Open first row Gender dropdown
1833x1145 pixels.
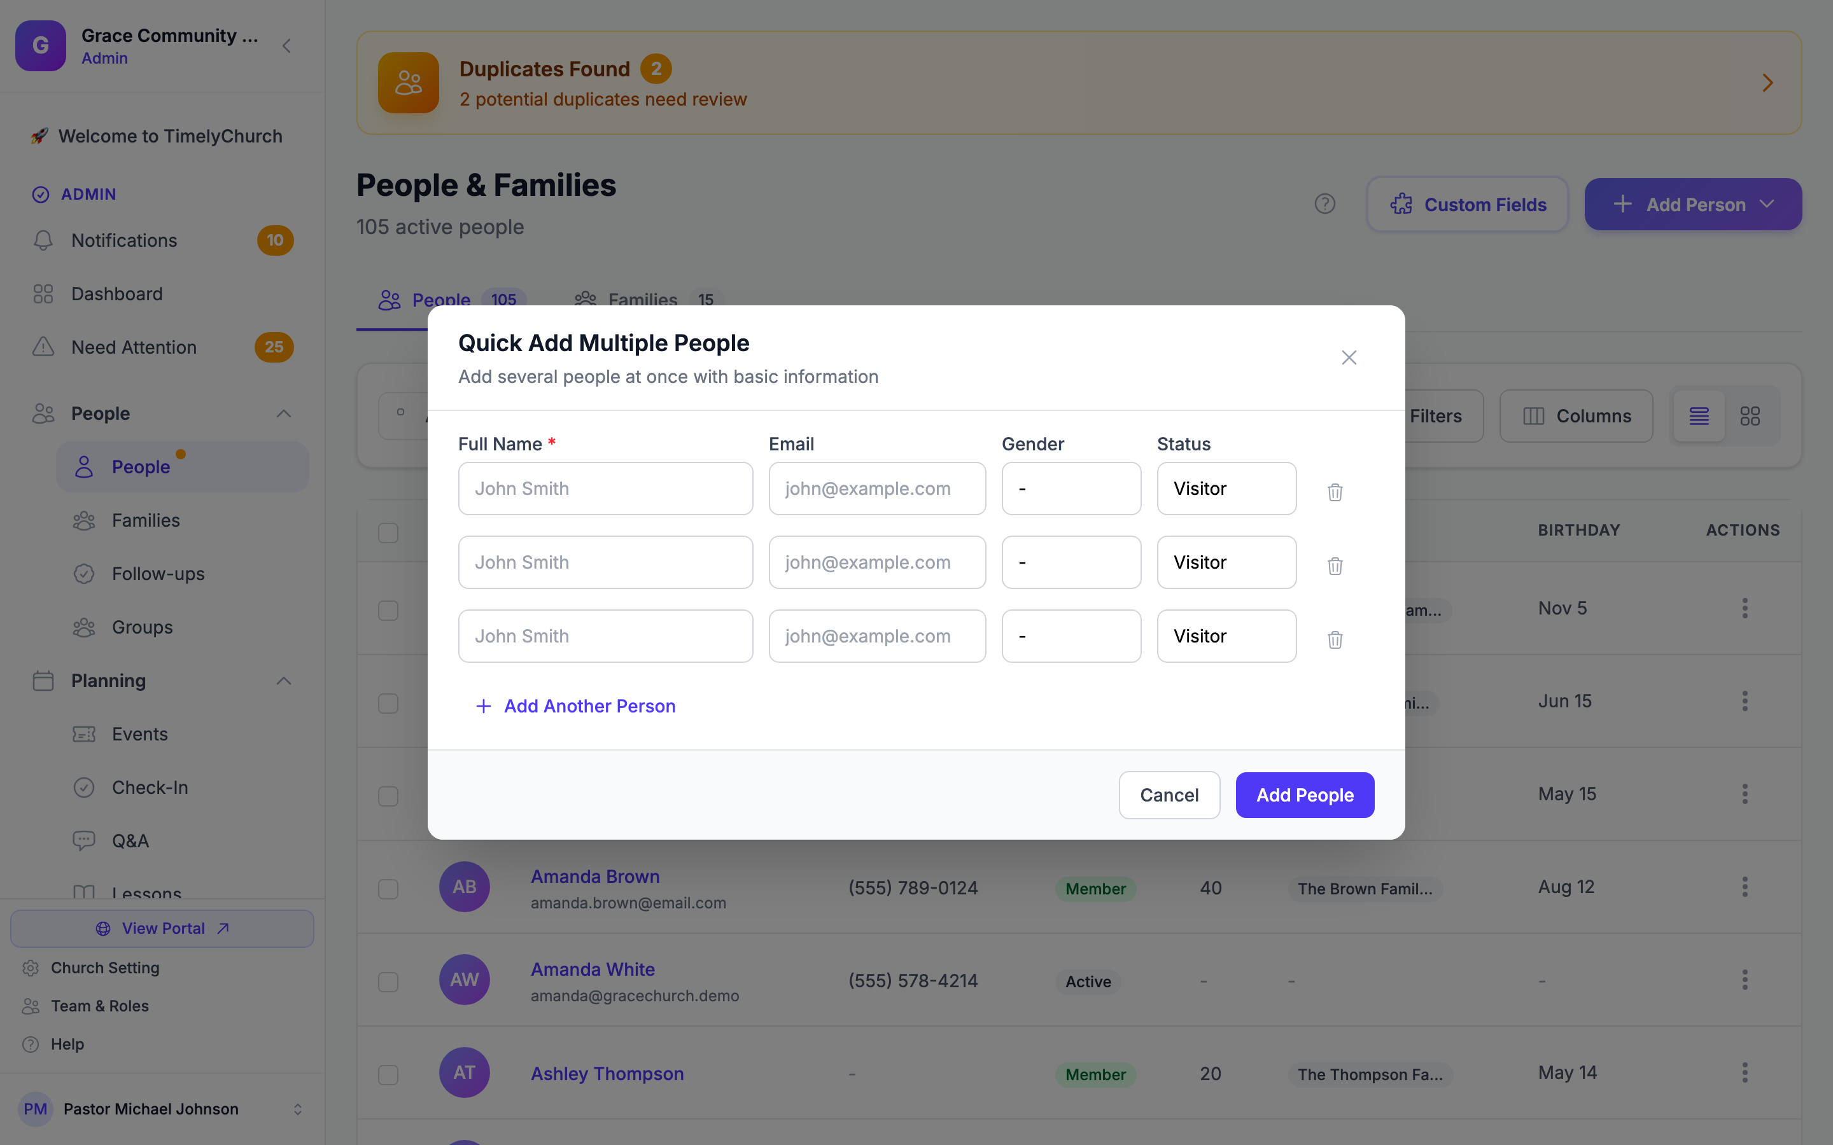pos(1071,489)
